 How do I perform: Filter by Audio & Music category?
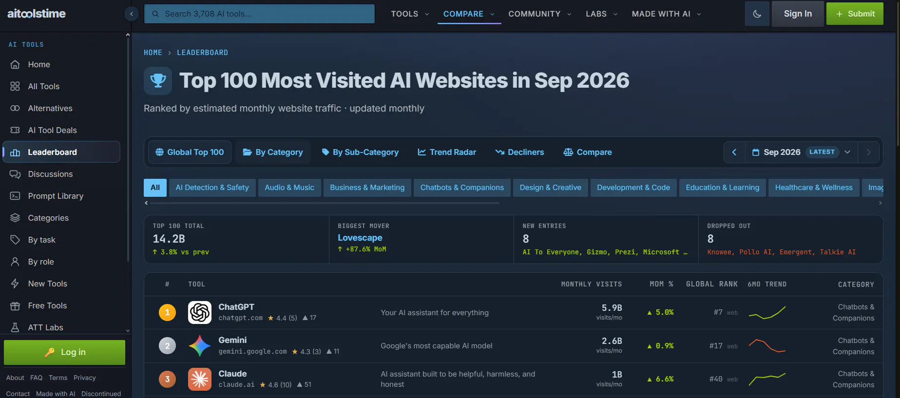tap(289, 188)
